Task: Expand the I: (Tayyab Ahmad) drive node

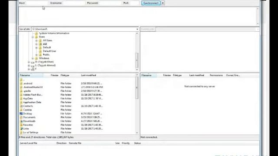Action: click(29, 65)
